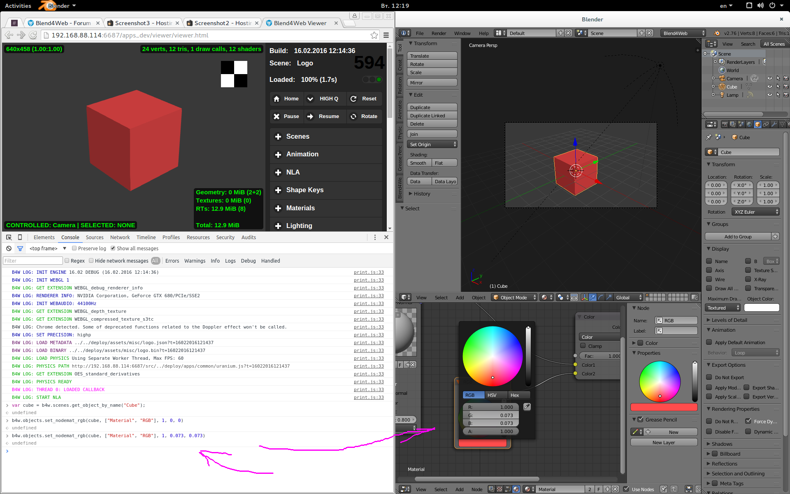
Task: Select the World properties globe icon
Action: click(750, 124)
